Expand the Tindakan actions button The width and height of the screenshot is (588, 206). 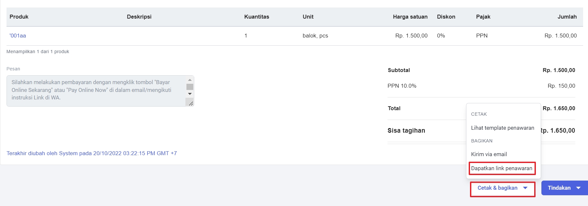coord(565,188)
